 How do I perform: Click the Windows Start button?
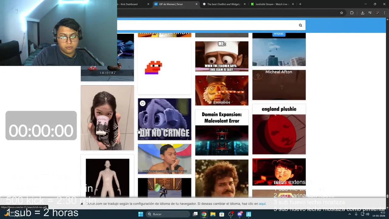point(141,214)
